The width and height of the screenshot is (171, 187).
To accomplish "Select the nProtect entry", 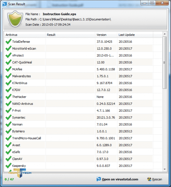I will (18, 56).
